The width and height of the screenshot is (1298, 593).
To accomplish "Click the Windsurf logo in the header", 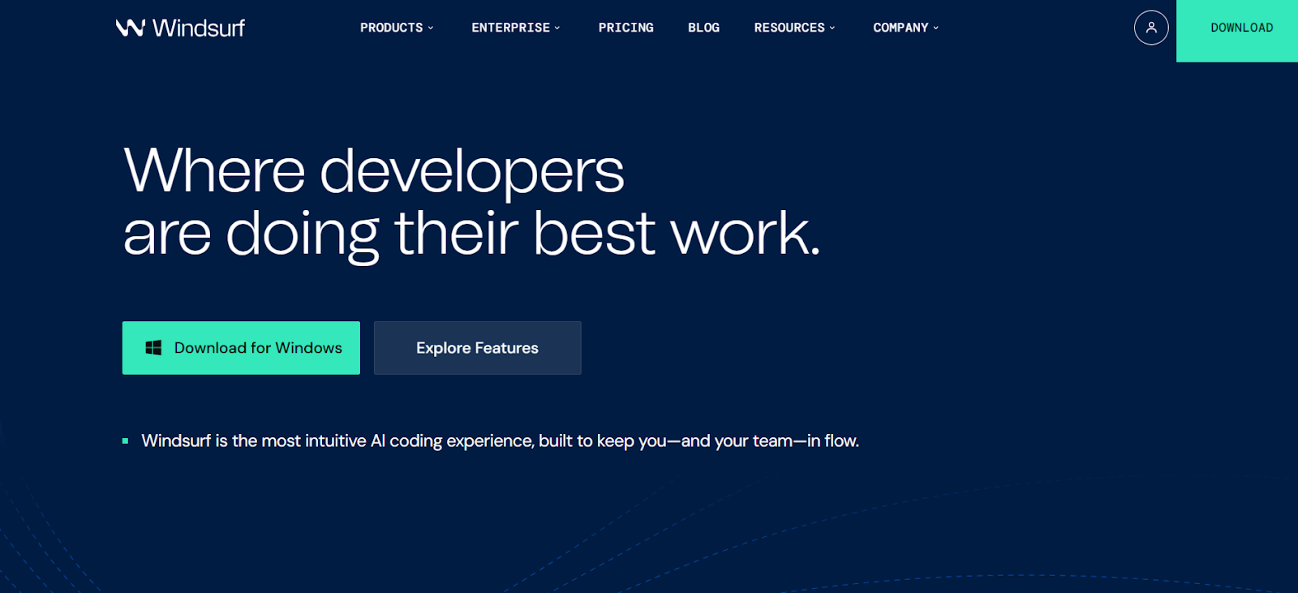I will click(x=180, y=28).
